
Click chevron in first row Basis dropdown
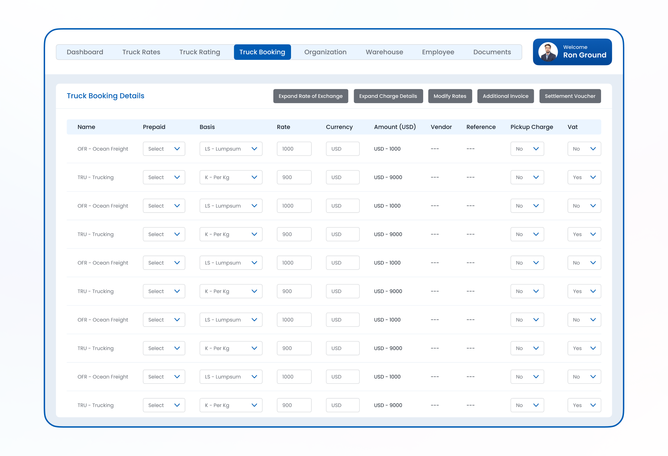click(254, 149)
